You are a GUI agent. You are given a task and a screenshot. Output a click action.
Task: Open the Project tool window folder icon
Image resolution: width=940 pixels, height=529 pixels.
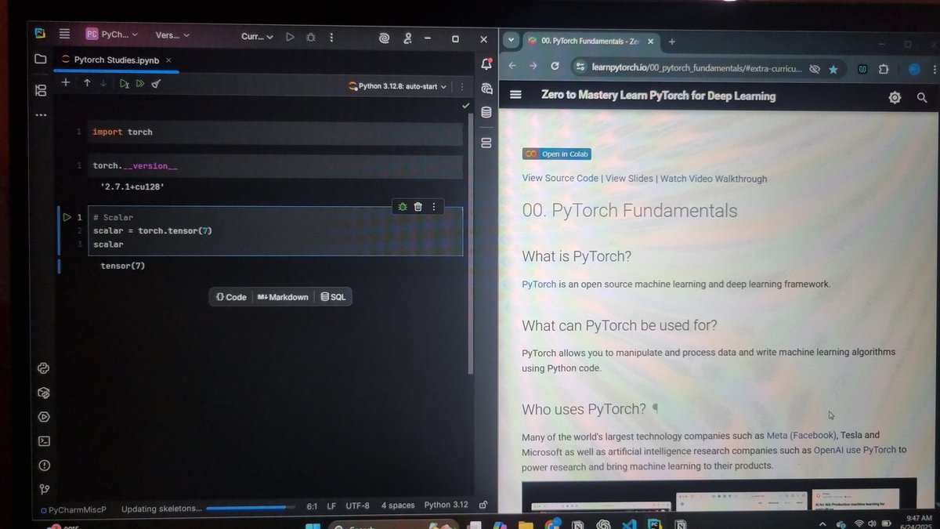pos(41,60)
